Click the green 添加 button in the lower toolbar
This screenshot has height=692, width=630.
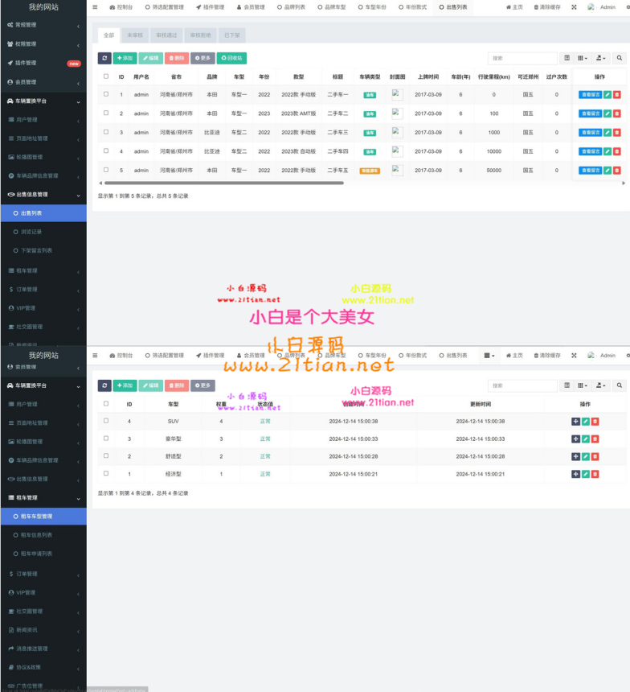point(125,385)
